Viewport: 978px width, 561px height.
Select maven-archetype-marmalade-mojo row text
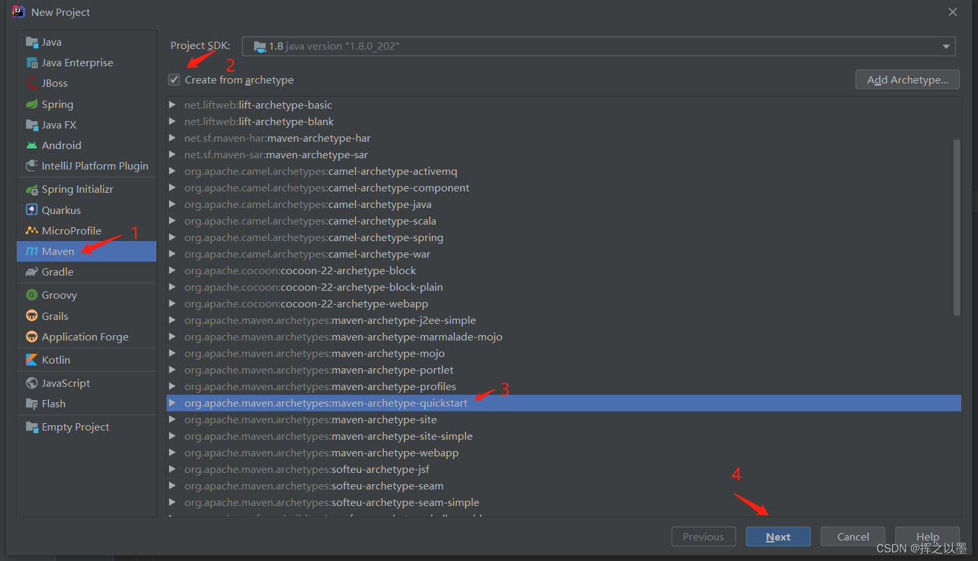(343, 337)
